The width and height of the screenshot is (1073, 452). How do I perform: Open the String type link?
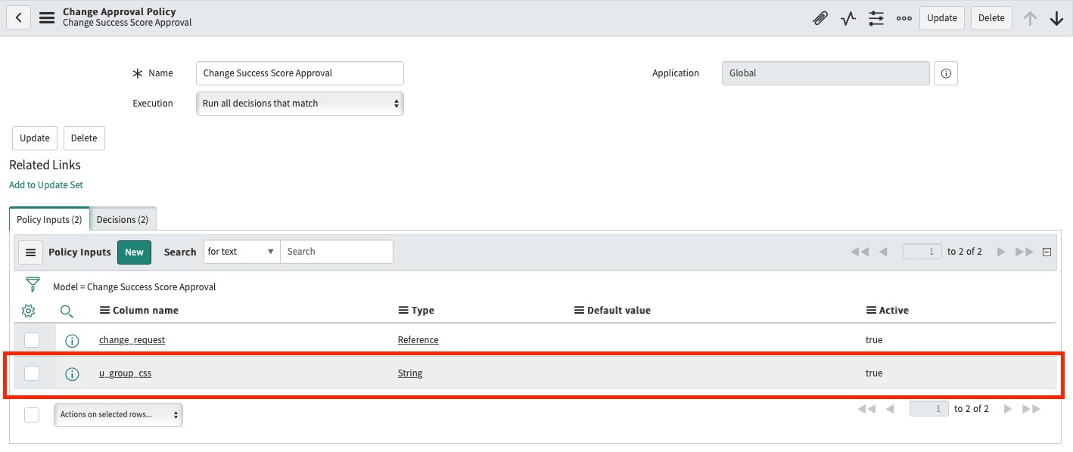(x=410, y=373)
